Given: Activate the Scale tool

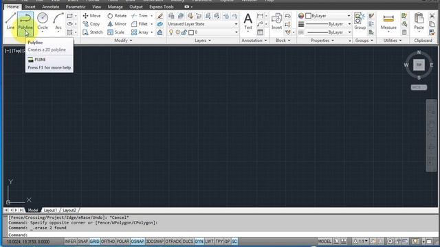Looking at the screenshot, I should 116,32.
